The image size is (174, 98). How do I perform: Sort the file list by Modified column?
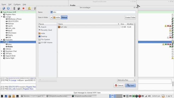click(x=130, y=24)
